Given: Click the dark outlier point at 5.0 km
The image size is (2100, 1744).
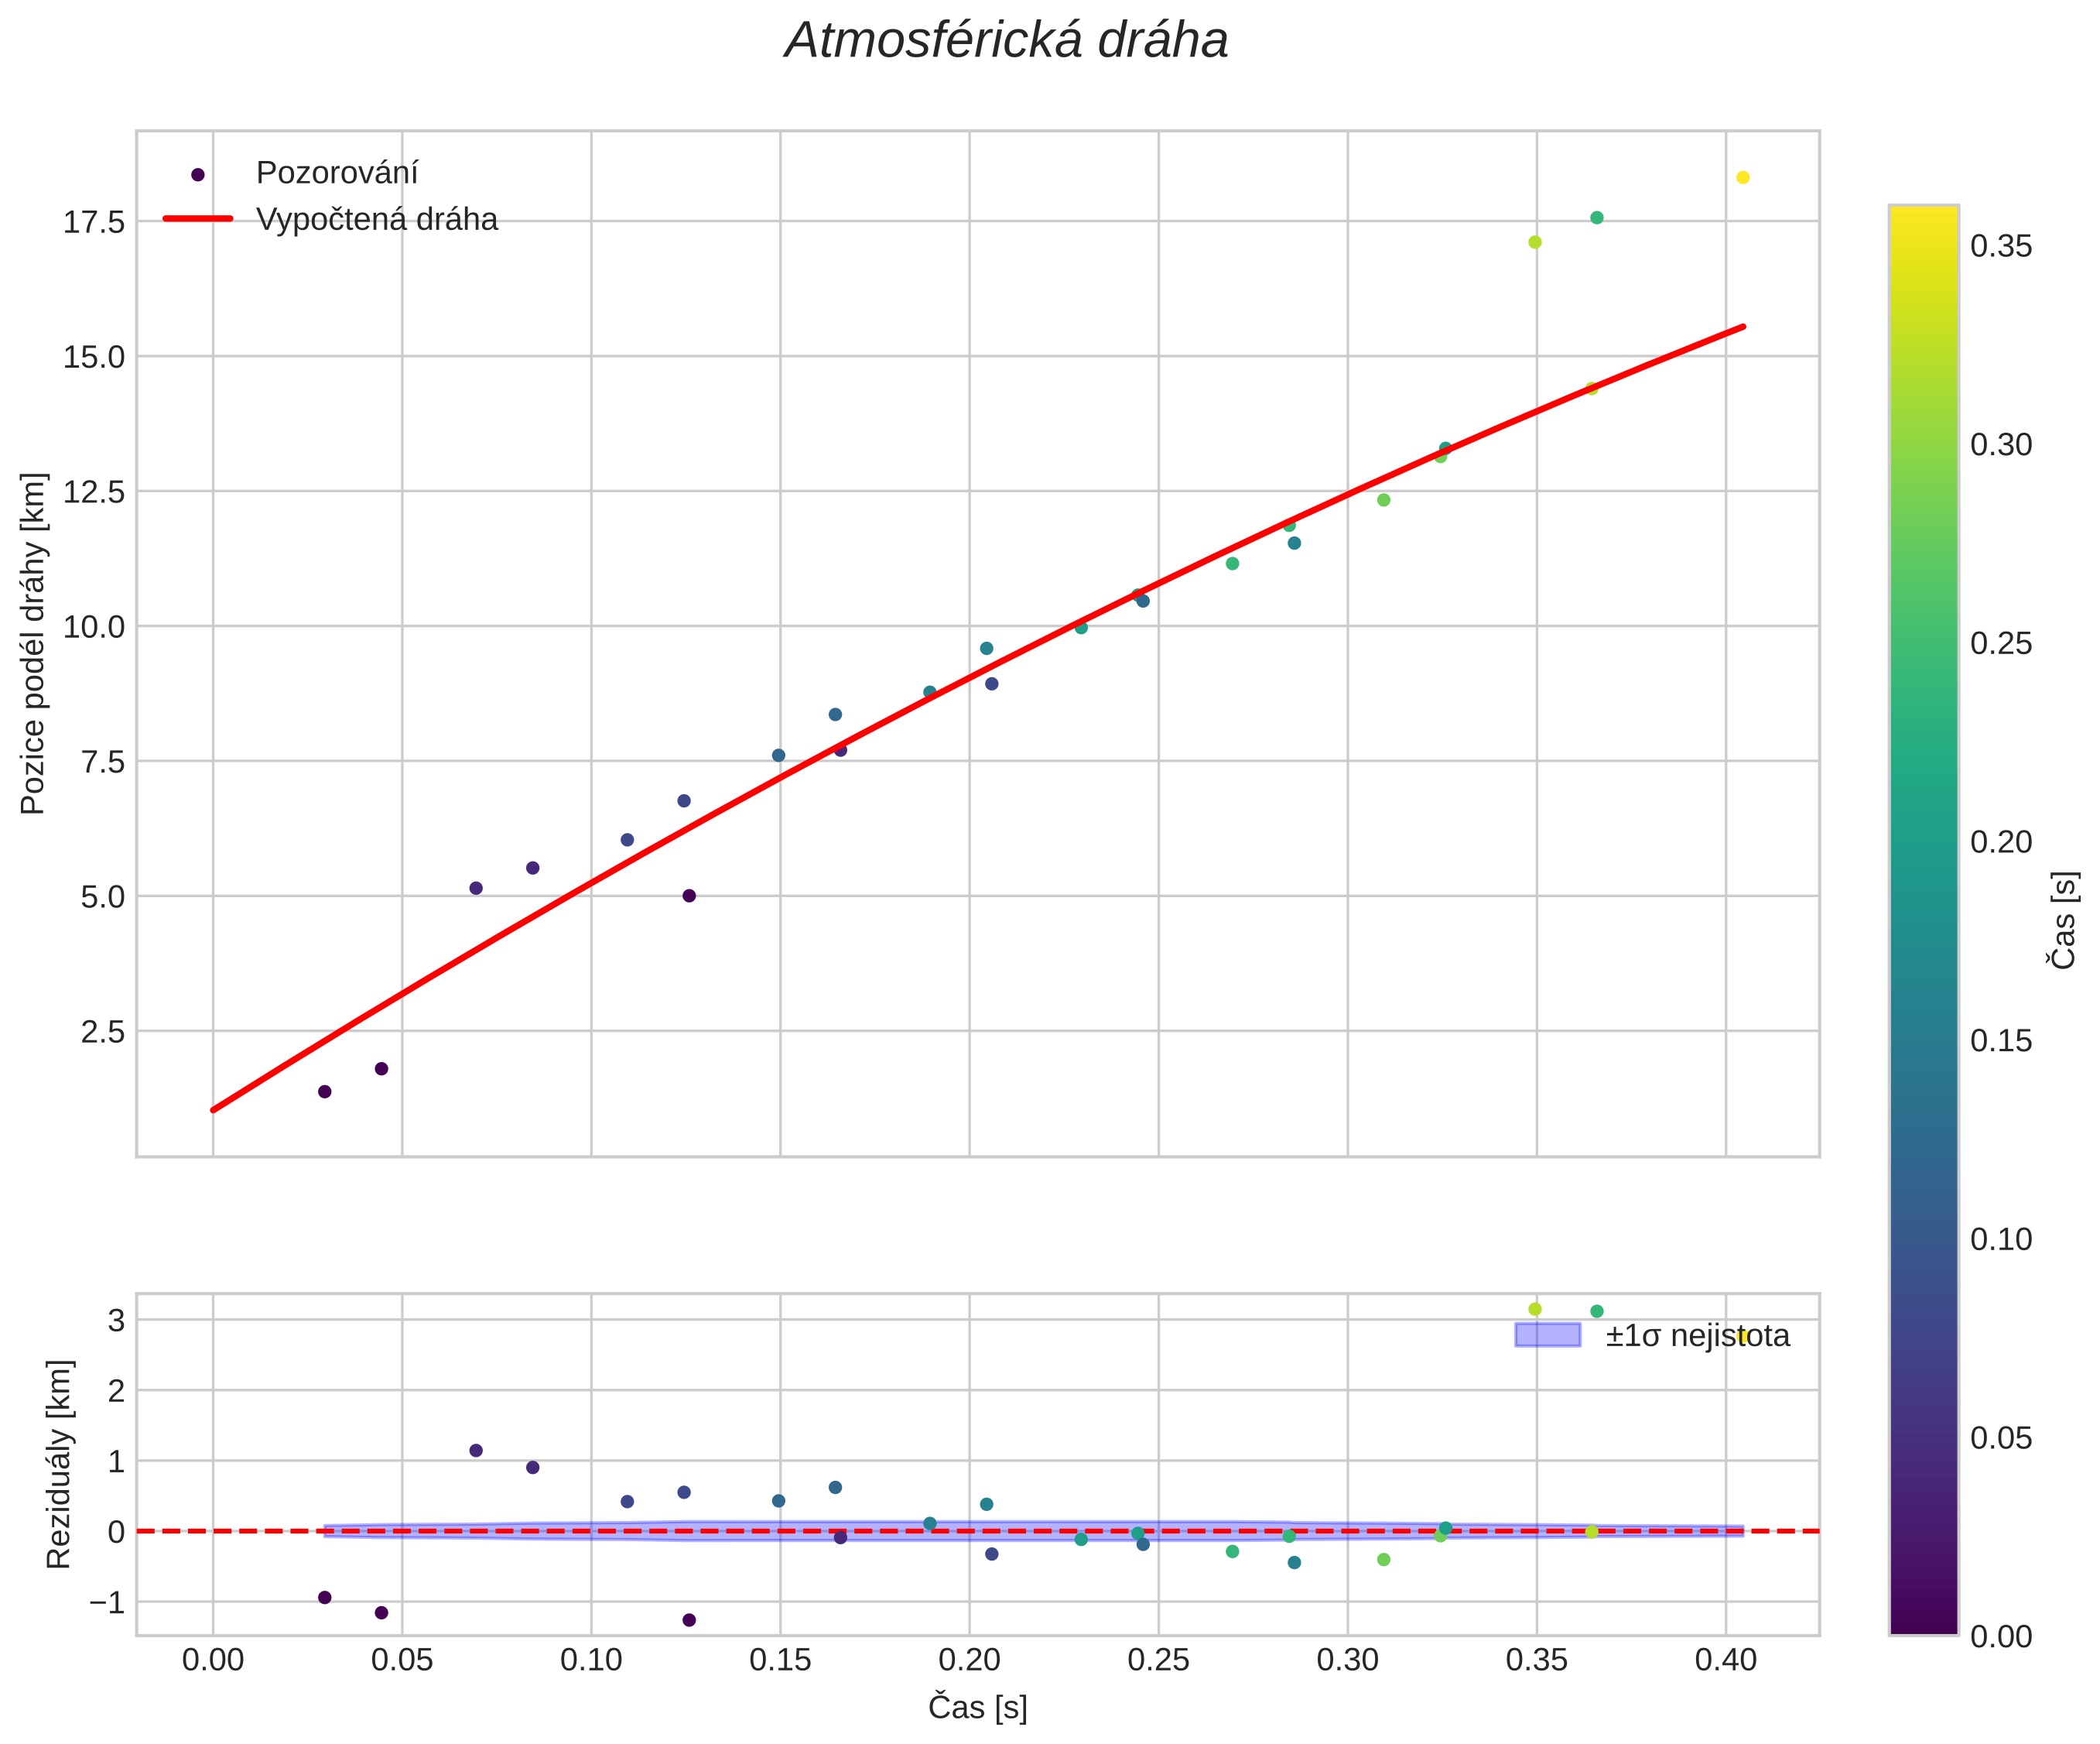Looking at the screenshot, I should (689, 896).
